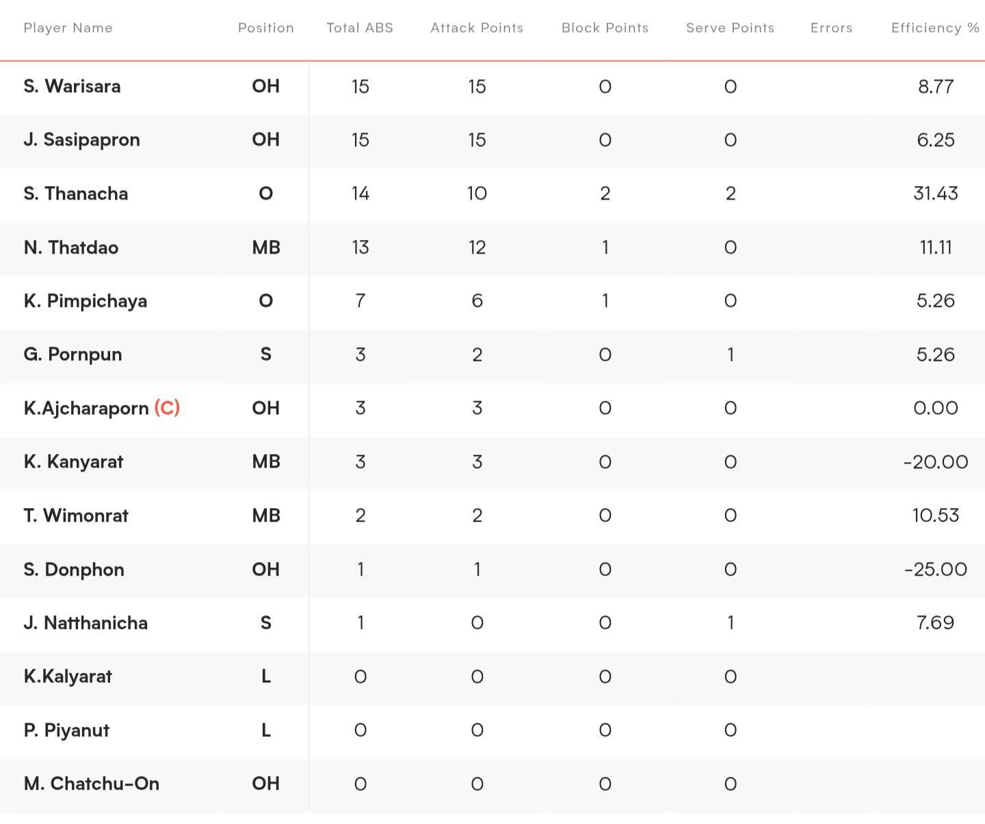Click the red (C) captain marker
The image size is (985, 824).
(167, 408)
